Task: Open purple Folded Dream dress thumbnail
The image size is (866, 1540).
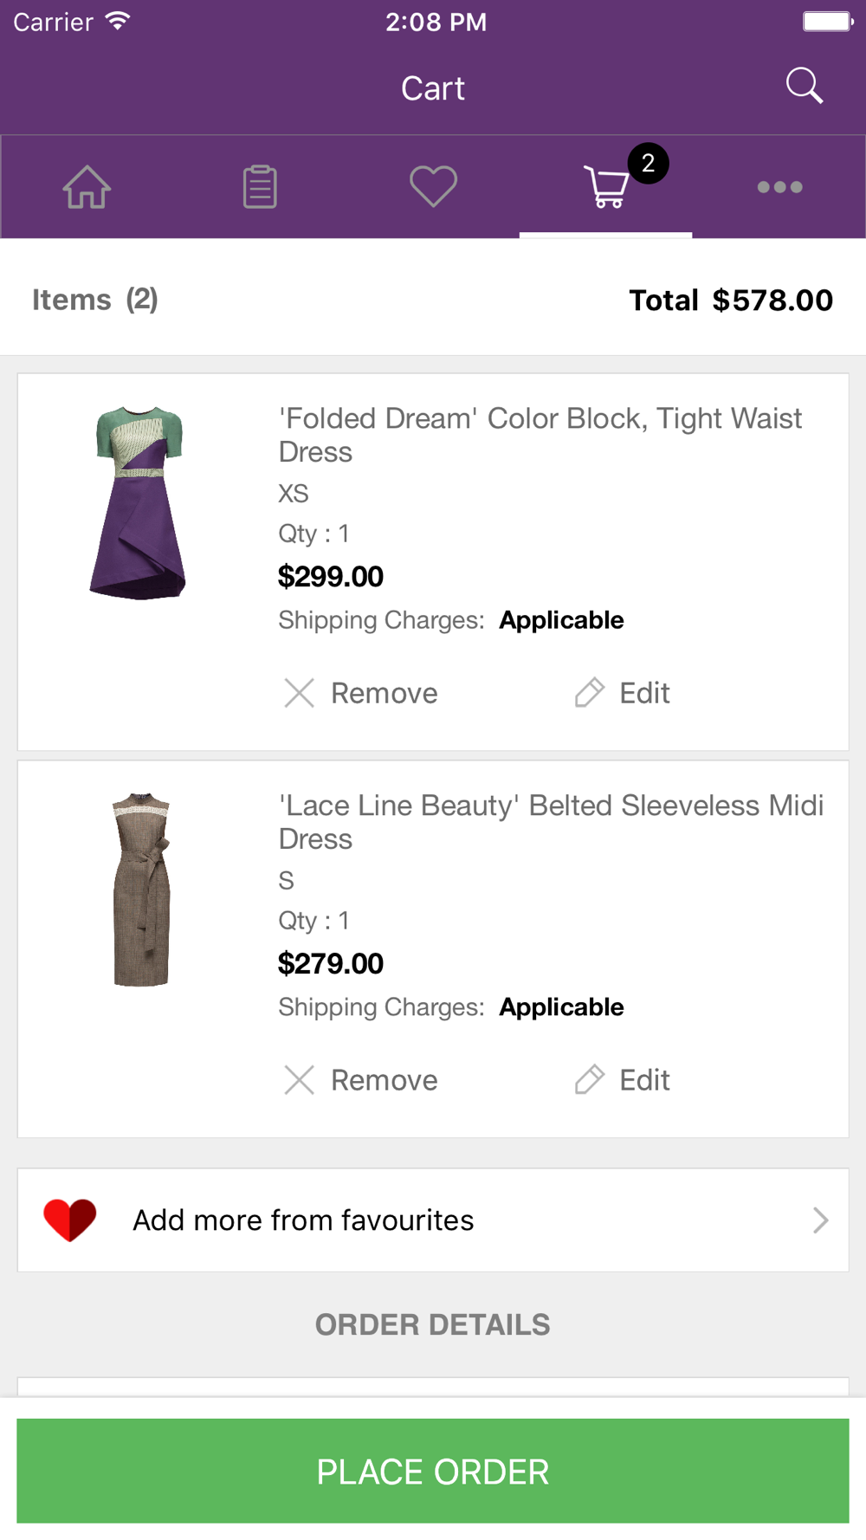Action: [x=139, y=502]
